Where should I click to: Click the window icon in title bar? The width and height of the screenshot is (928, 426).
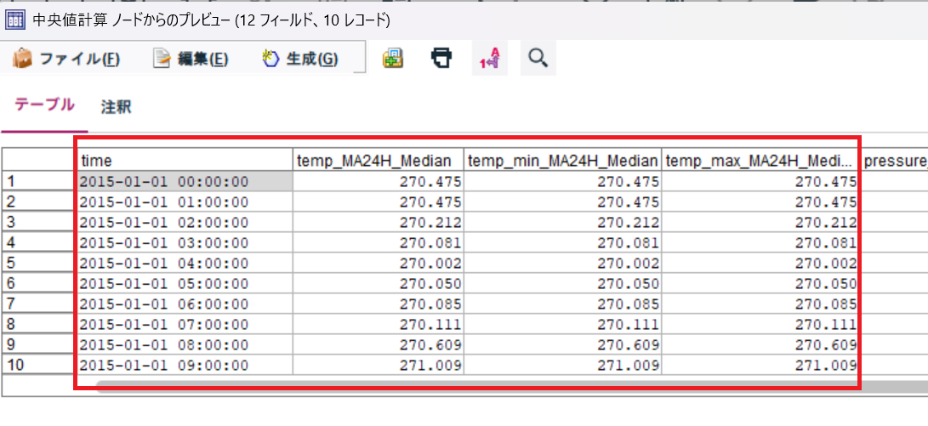[14, 20]
